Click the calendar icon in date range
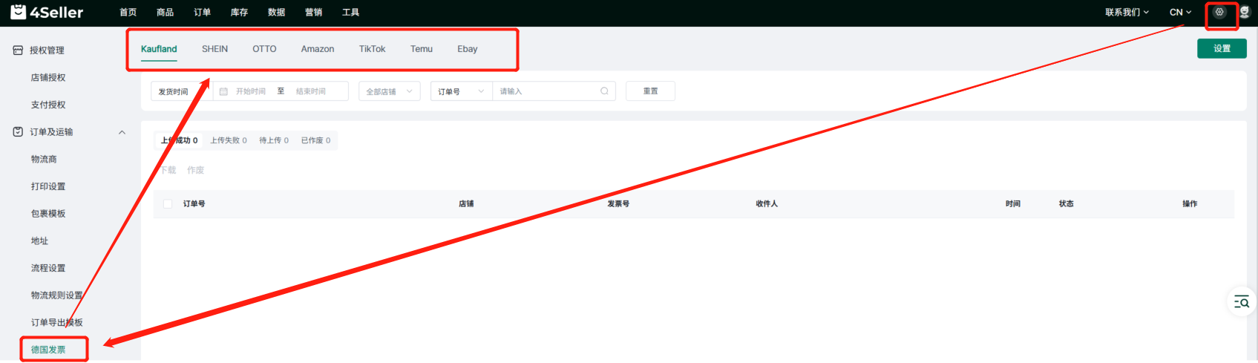 pos(223,91)
